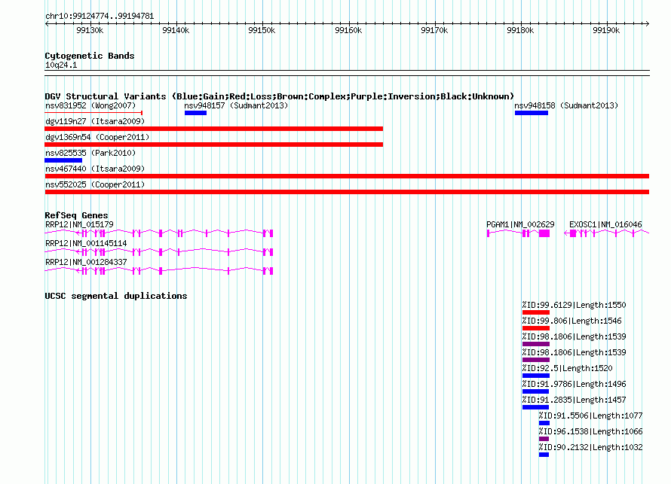Click the RRP12 NM_001284337 transcript glyph
Screen dimensions: 671x484
coord(159,271)
